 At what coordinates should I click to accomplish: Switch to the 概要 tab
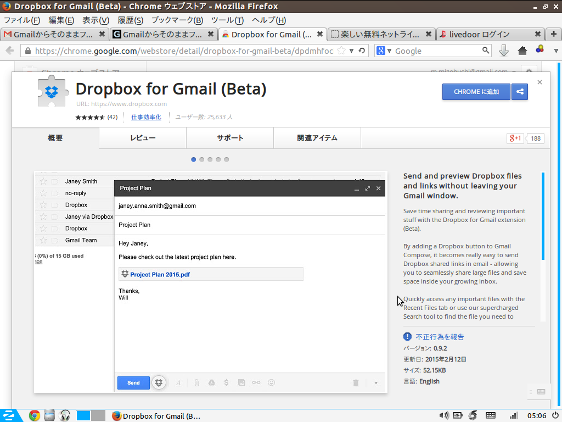[55, 138]
